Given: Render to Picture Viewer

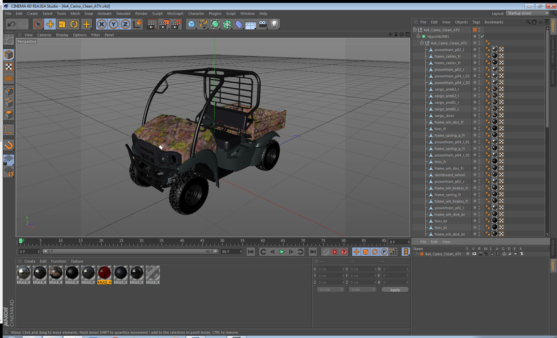Looking at the screenshot, I should tap(164, 24).
